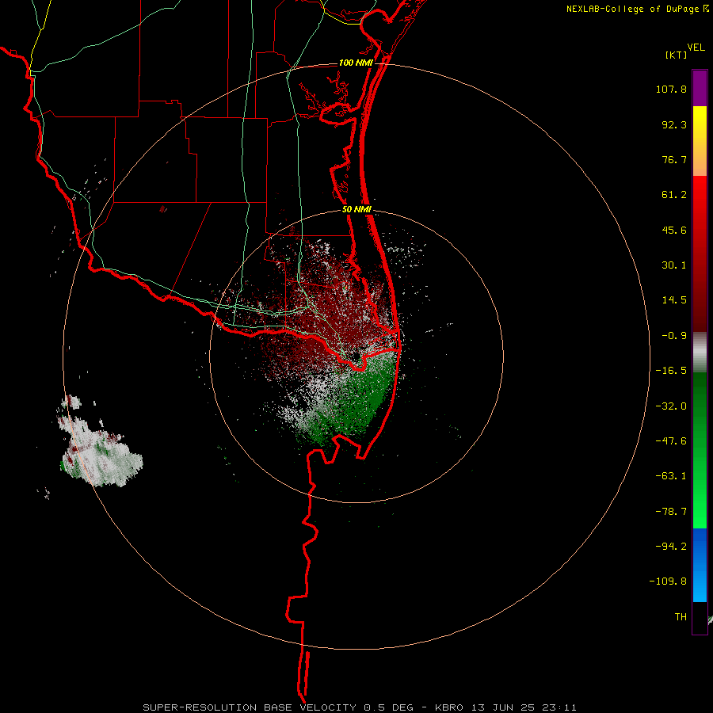The width and height of the screenshot is (713, 713).
Task: Pick the green segment of color bar
Action: click(700, 450)
